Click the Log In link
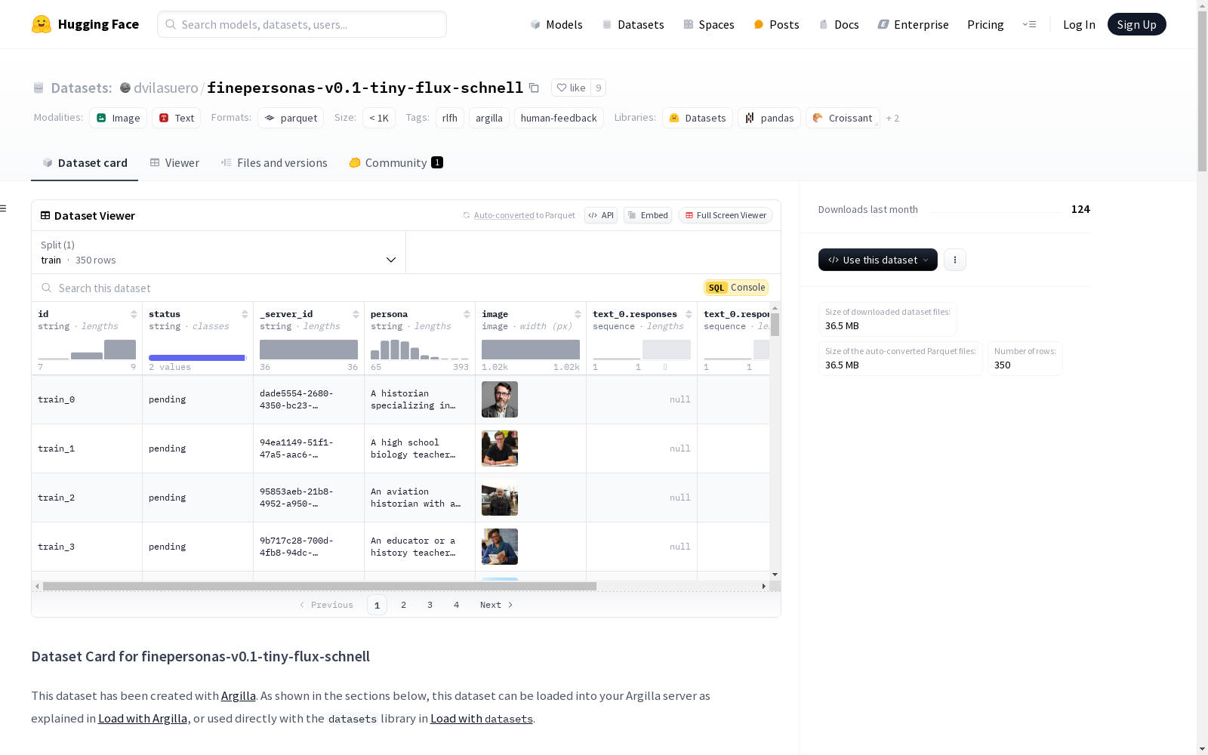The image size is (1208, 755). 1079,24
